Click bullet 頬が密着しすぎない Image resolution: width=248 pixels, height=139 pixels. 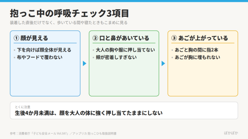(116, 57)
